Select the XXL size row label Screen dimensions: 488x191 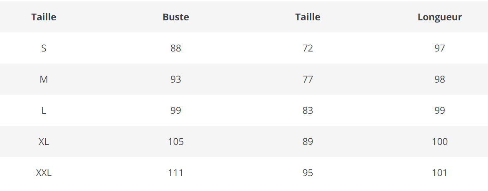pos(44,173)
